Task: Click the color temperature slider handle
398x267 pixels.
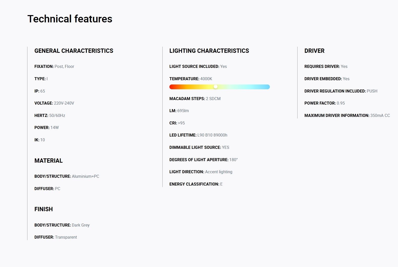Action: 215,87
